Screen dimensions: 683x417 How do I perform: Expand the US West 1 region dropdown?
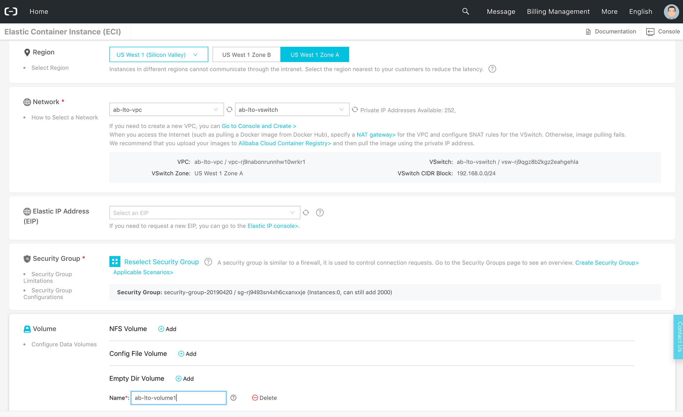pos(159,55)
